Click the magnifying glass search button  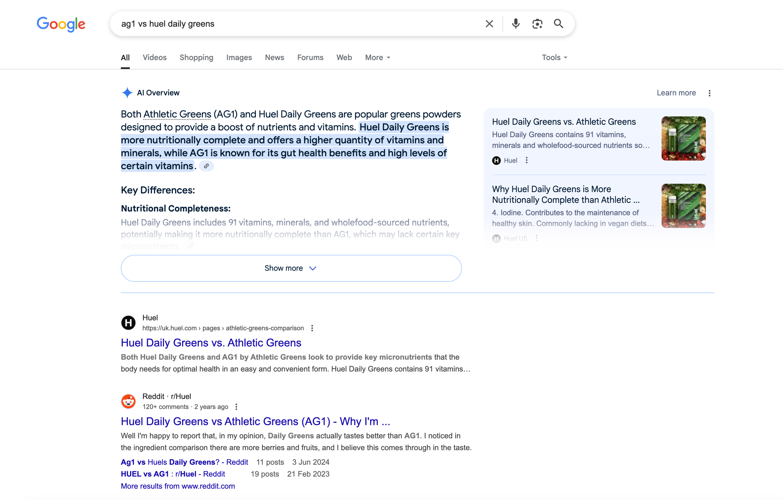559,24
